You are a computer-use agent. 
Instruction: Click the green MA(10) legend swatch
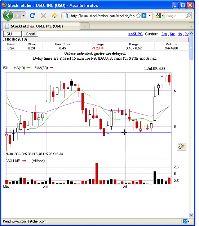point(28,68)
